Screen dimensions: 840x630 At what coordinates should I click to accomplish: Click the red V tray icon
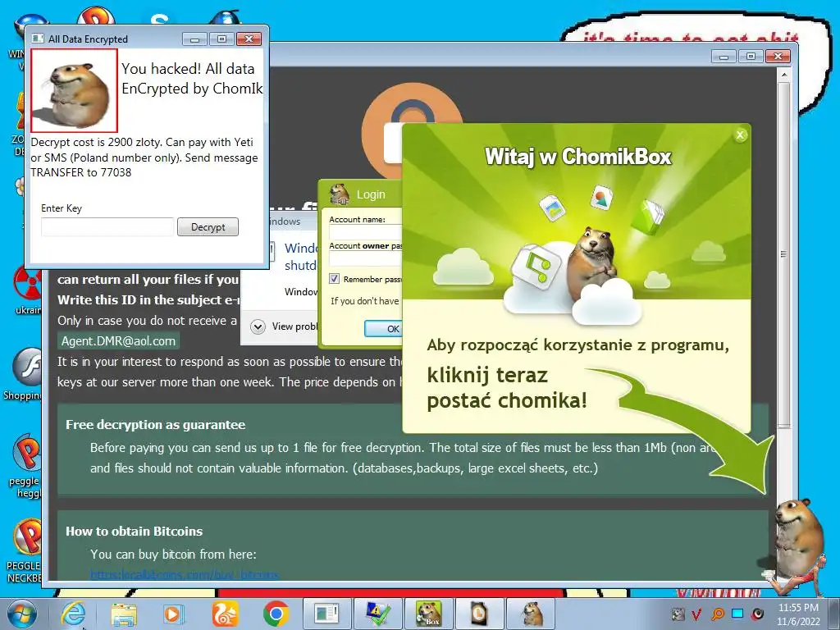point(697,614)
